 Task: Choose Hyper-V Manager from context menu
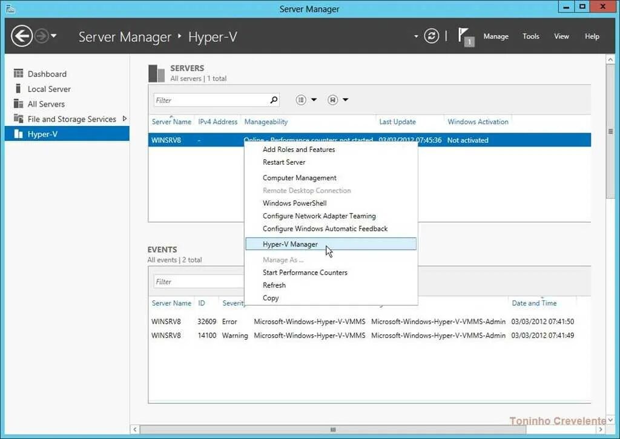coord(331,244)
